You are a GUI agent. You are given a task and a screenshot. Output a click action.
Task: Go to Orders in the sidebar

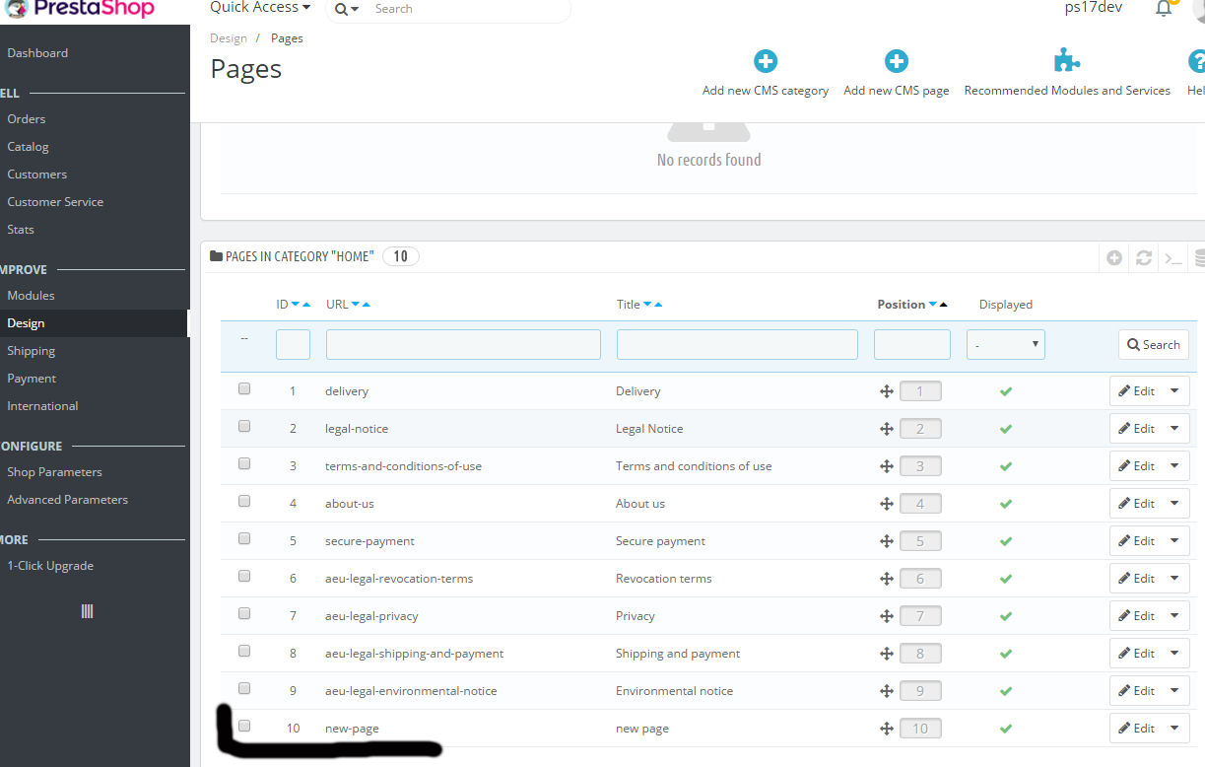tap(27, 119)
